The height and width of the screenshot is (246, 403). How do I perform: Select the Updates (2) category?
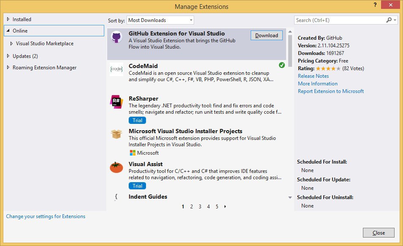(25, 56)
